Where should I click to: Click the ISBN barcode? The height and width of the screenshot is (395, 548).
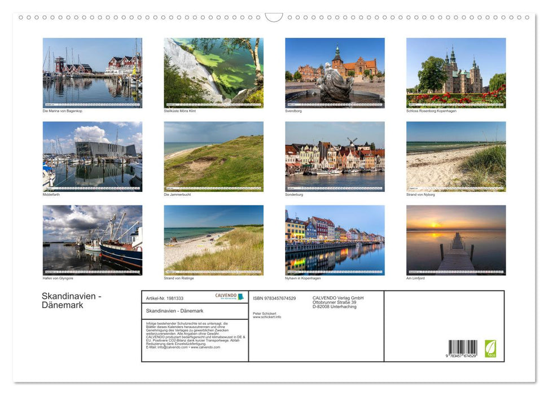coord(463,349)
